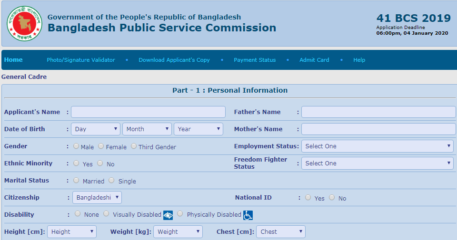Click the Father's Name input field
Image resolution: width=457 pixels, height=240 pixels.
[378, 112]
